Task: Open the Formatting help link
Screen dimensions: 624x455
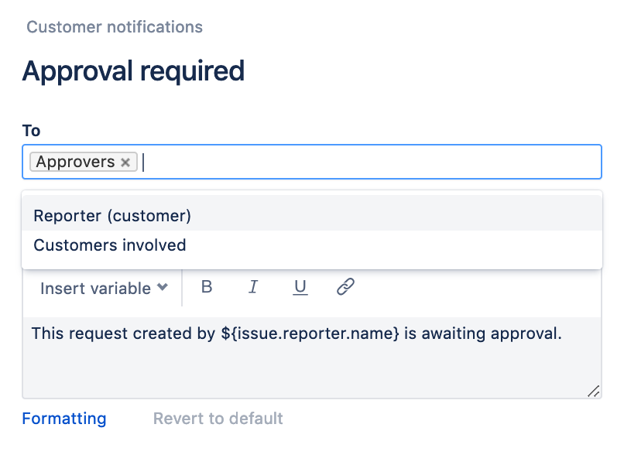Action: pos(64,419)
